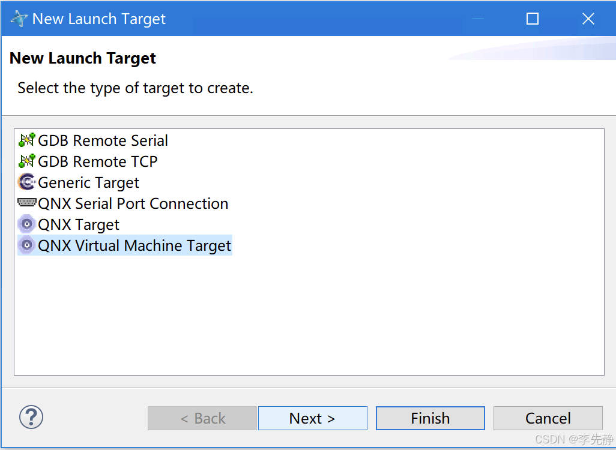
Task: Click the QNX Serial Port Connection icon
Action: click(x=26, y=203)
